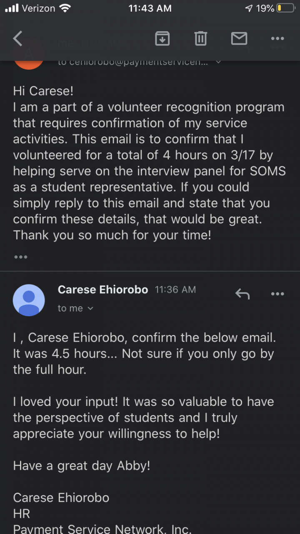Tap Carese Ehiorobo's blue profile avatar
Image resolution: width=300 pixels, height=534 pixels.
[x=29, y=300]
